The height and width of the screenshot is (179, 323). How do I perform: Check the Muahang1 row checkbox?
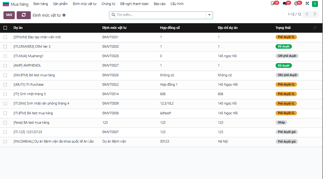(x=5, y=56)
